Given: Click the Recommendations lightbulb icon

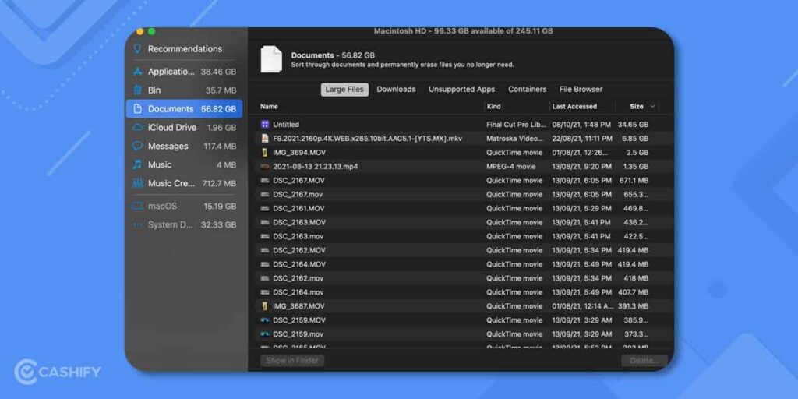Looking at the screenshot, I should 137,49.
